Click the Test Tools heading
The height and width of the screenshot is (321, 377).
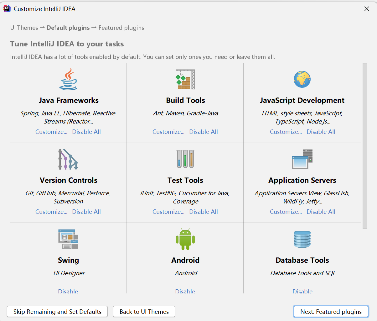coord(185,180)
